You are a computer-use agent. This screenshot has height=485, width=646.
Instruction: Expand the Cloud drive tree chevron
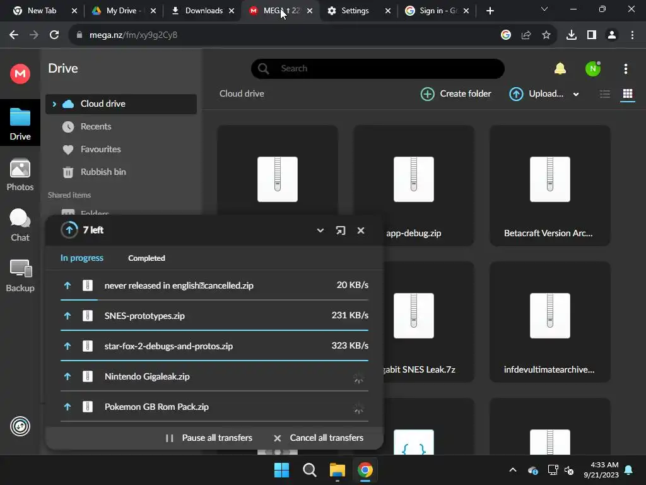pyautogui.click(x=54, y=104)
